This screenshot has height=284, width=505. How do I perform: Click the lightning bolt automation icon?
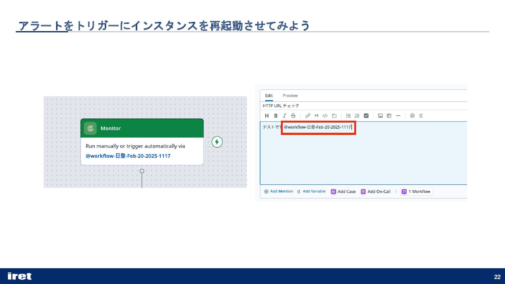217,142
